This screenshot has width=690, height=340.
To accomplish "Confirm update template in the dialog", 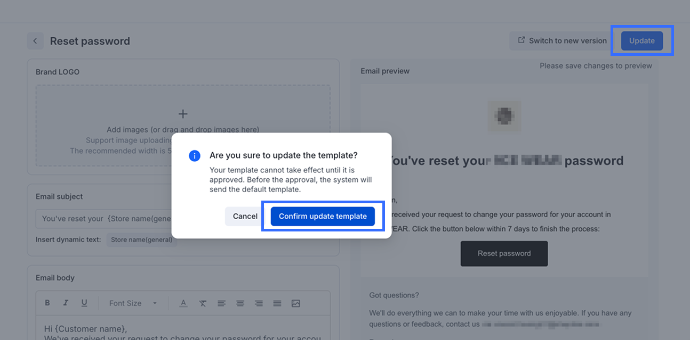I will click(323, 216).
